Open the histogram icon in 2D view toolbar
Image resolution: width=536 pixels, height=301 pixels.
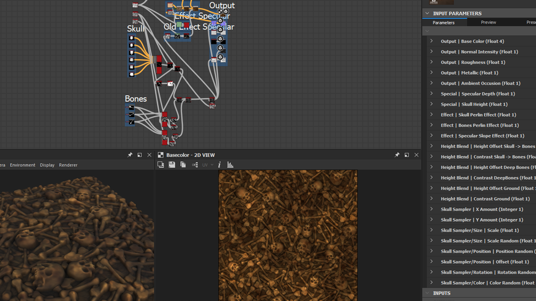pos(230,165)
